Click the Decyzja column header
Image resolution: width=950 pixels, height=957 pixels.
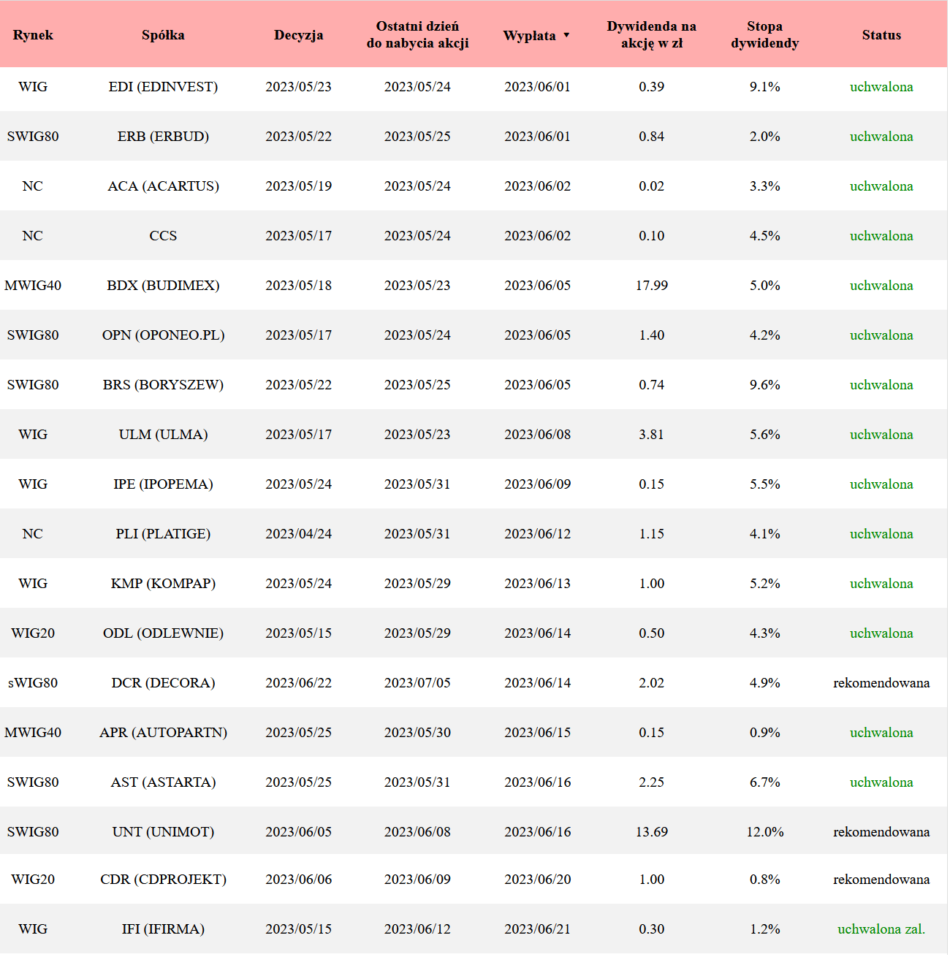pos(298,35)
